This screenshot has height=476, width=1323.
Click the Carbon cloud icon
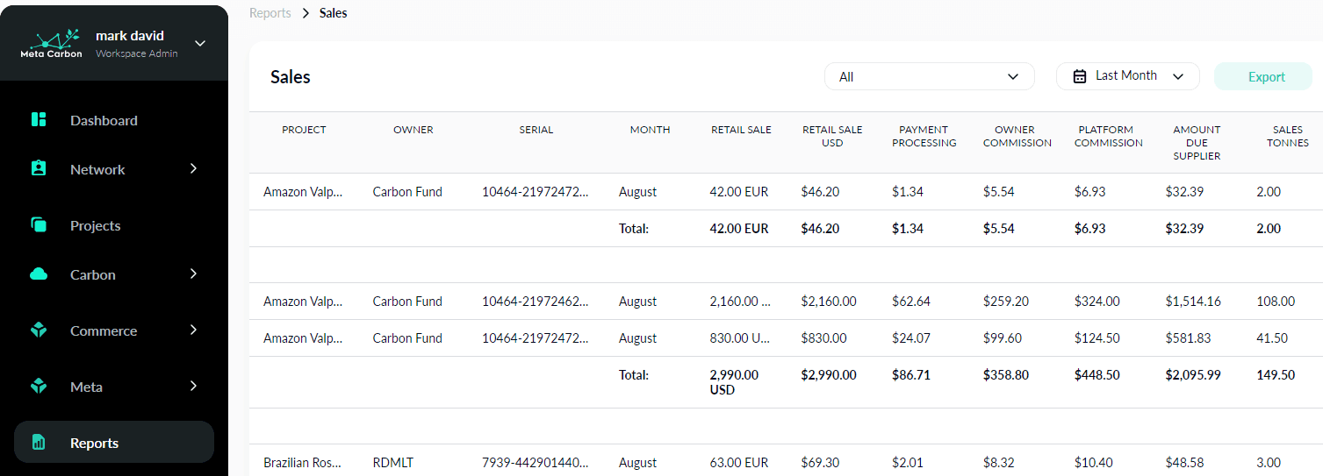[39, 274]
